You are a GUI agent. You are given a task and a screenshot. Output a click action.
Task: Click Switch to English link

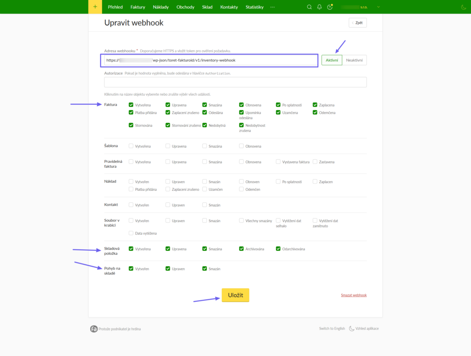tap(332, 328)
